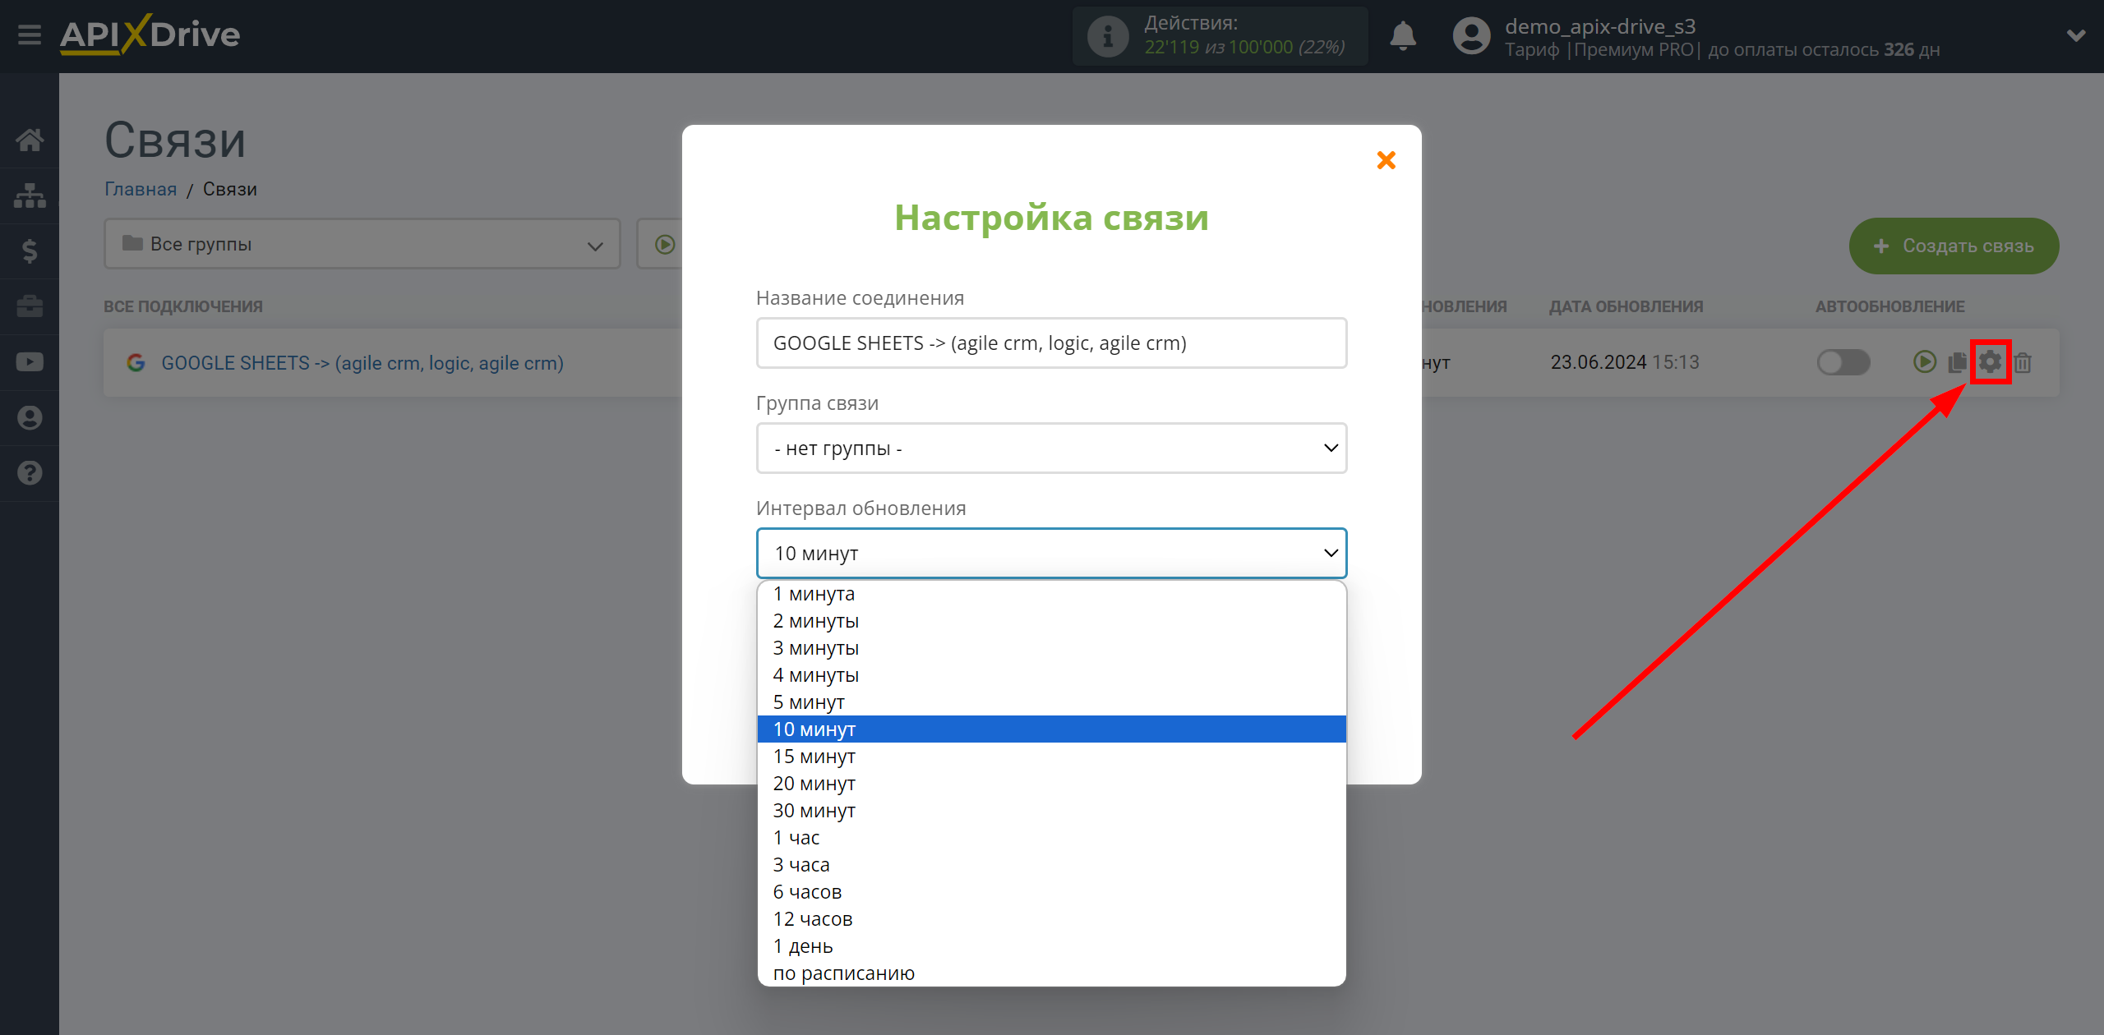The width and height of the screenshot is (2104, 1035).
Task: Expand the 'Группа связи' dropdown
Action: 1050,448
